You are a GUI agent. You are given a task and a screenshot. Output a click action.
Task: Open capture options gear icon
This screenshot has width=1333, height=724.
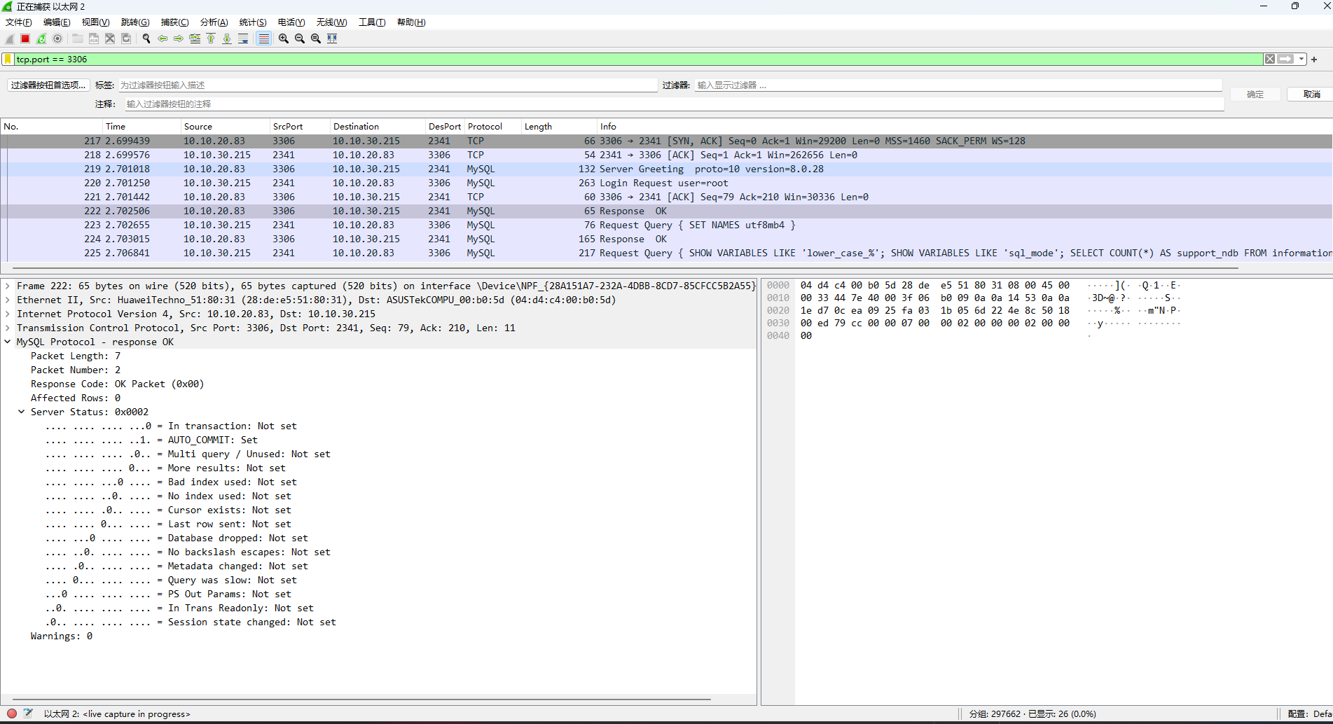[x=57, y=39]
